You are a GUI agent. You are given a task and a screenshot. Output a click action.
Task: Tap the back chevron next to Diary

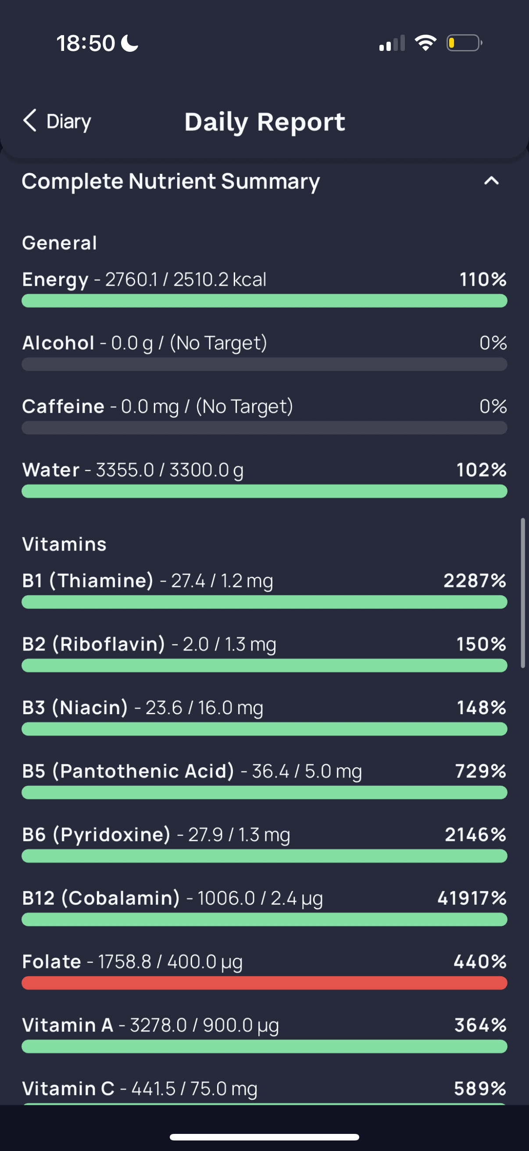click(30, 121)
